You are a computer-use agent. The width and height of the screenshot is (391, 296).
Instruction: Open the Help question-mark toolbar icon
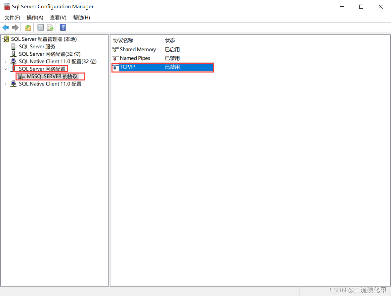(63, 27)
